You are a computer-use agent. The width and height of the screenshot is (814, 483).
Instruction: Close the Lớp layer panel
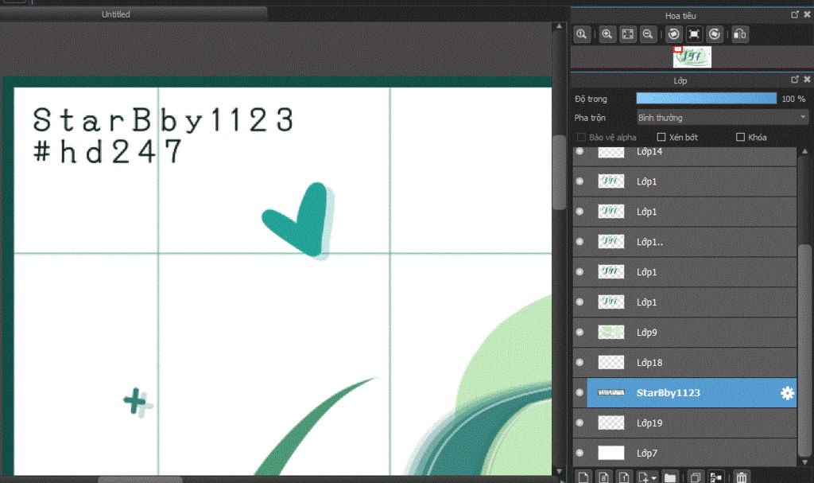click(807, 79)
